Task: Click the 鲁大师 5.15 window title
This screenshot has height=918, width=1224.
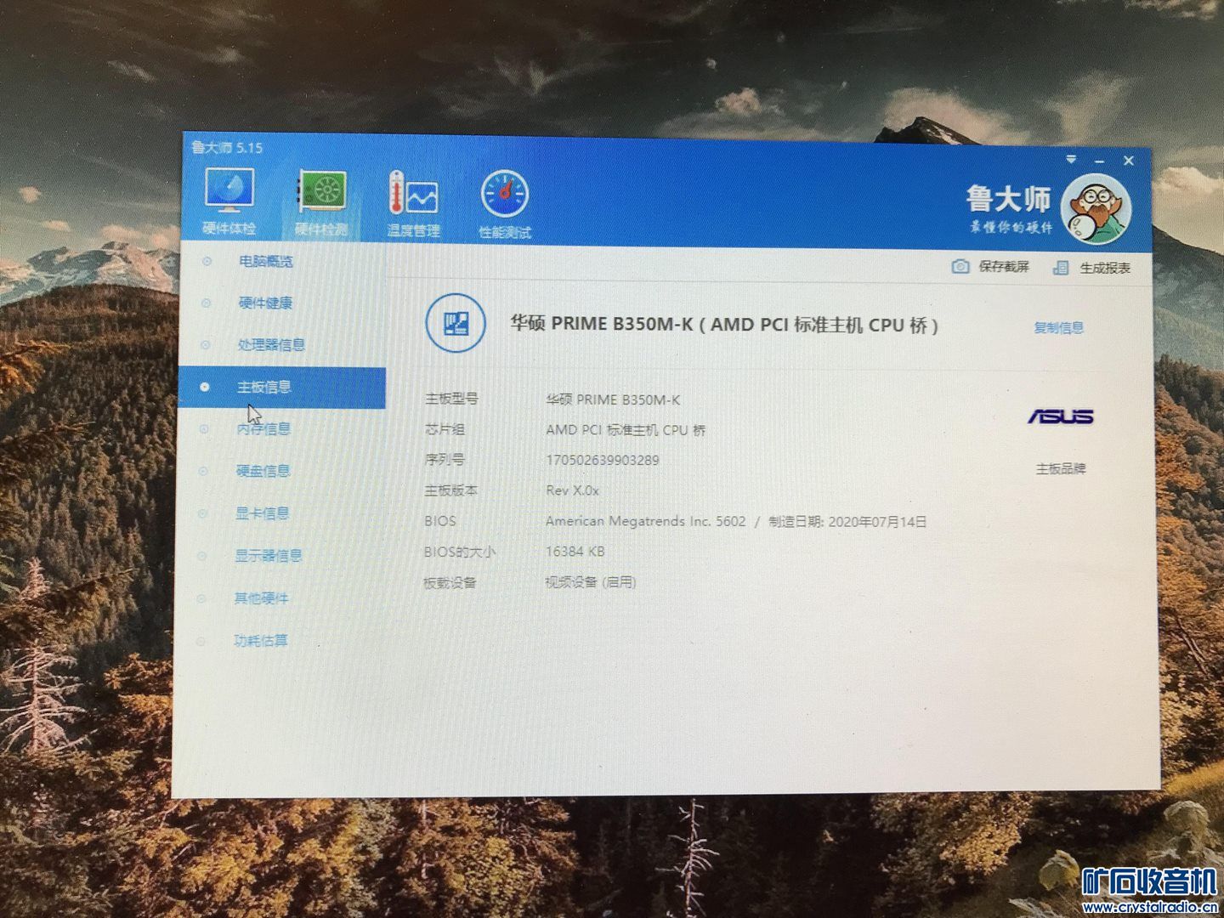Action: pyautogui.click(x=227, y=147)
